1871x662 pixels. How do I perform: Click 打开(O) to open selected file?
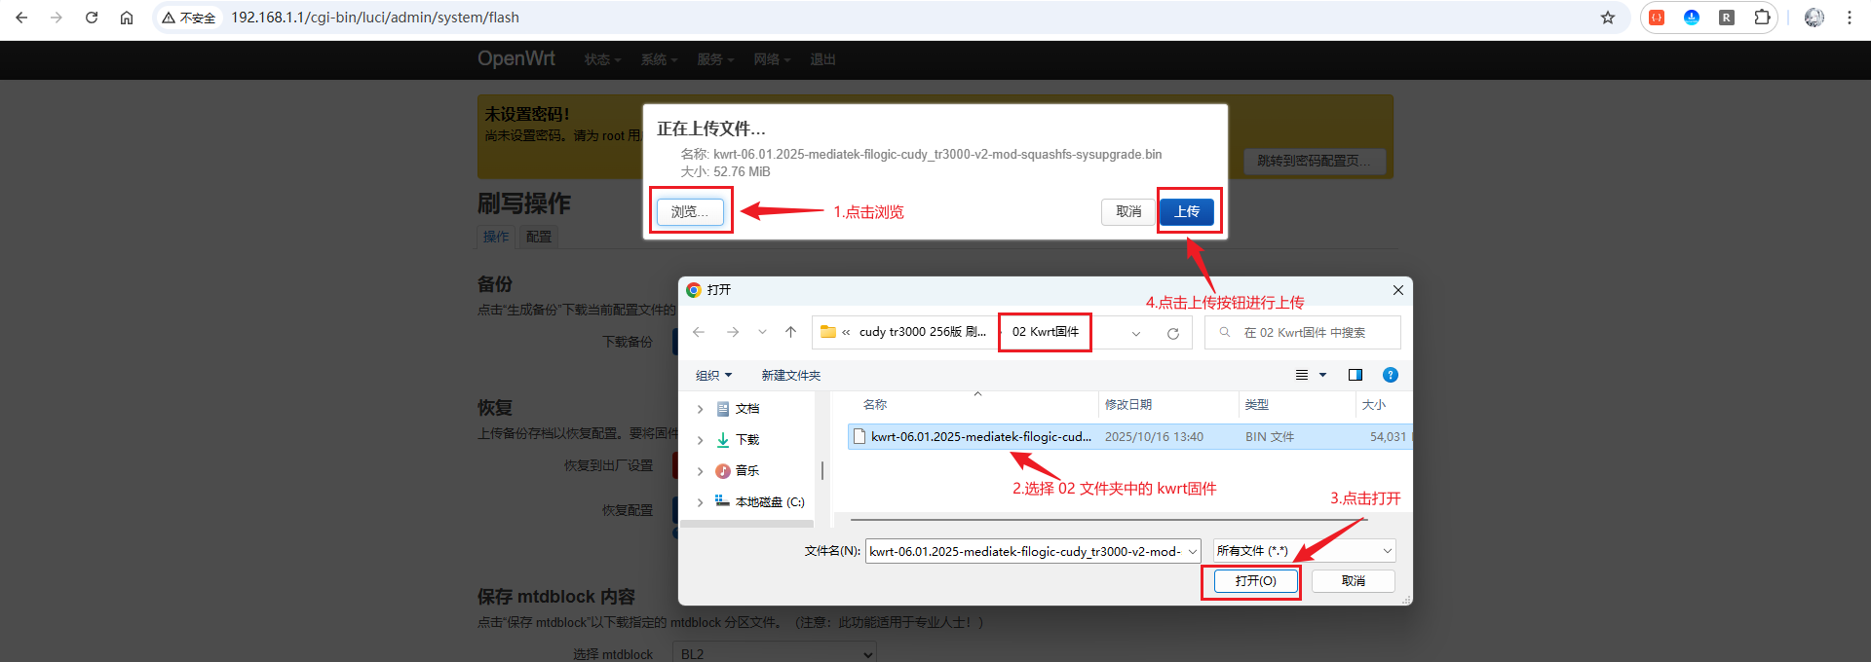tap(1255, 581)
